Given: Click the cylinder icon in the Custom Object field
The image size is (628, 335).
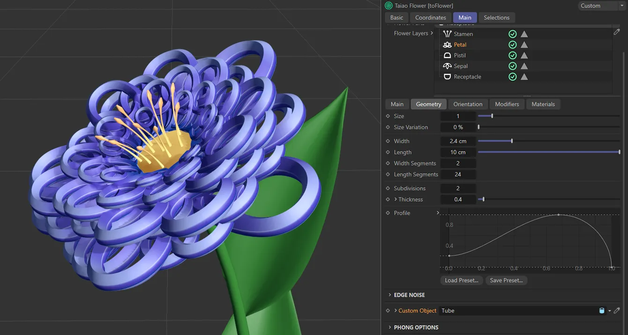Looking at the screenshot, I should click(x=602, y=310).
